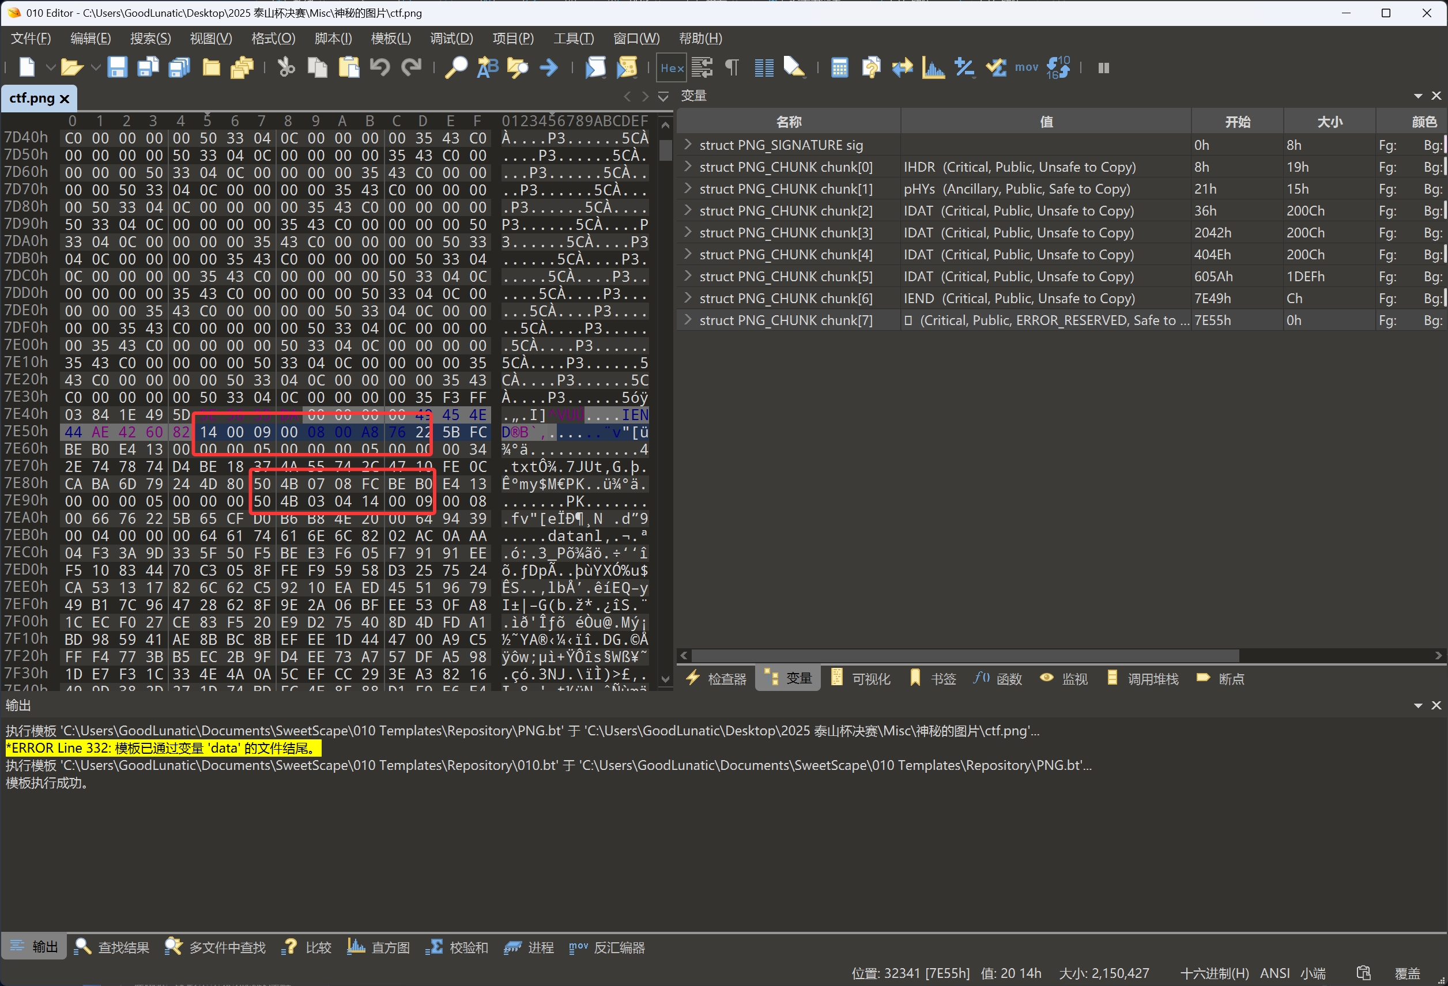Open the 反汇编器 bottom tab

tap(607, 947)
